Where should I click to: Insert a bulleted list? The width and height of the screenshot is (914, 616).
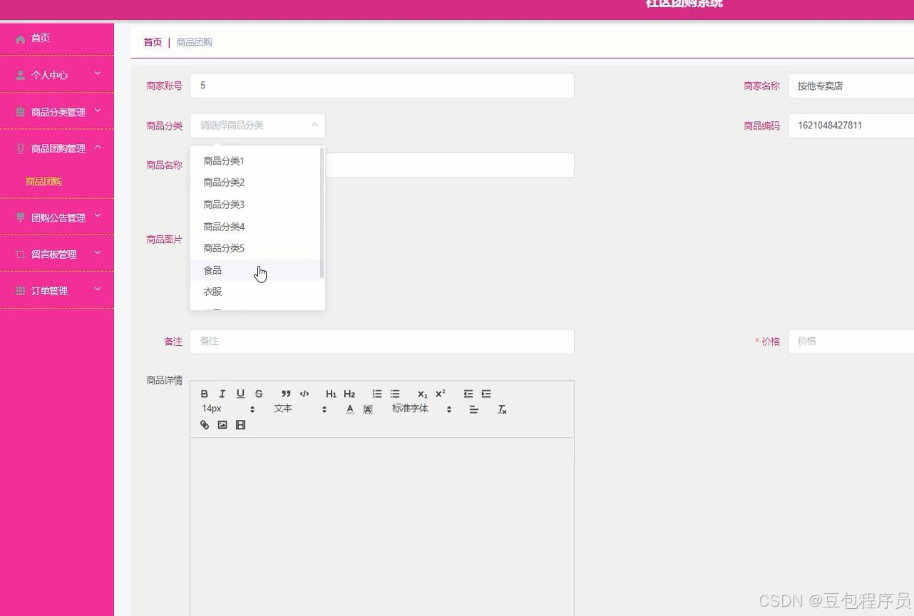point(395,394)
